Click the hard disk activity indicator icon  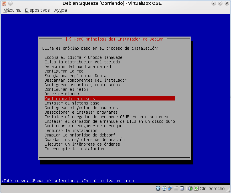[x=158, y=188]
